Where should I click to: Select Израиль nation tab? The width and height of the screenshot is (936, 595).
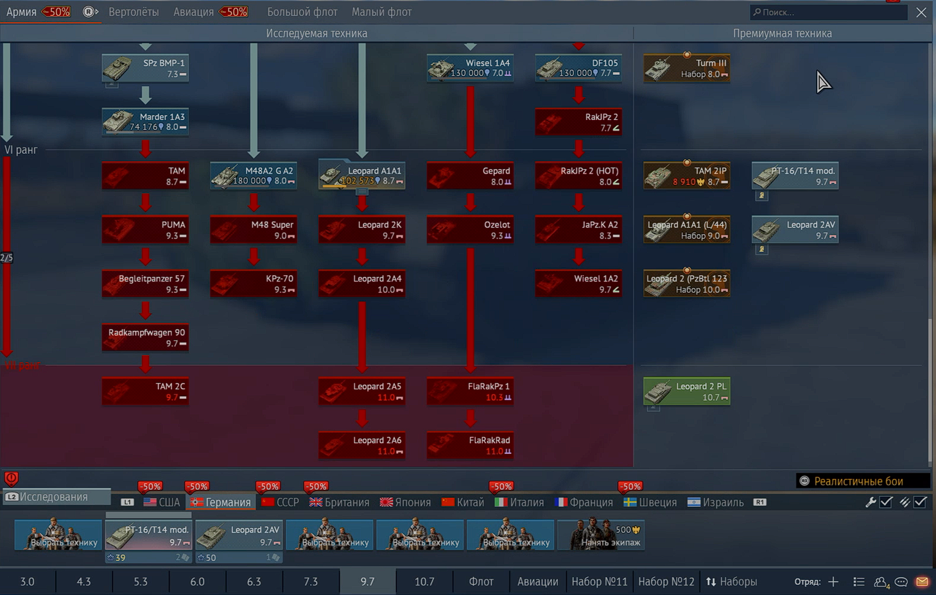tap(716, 502)
